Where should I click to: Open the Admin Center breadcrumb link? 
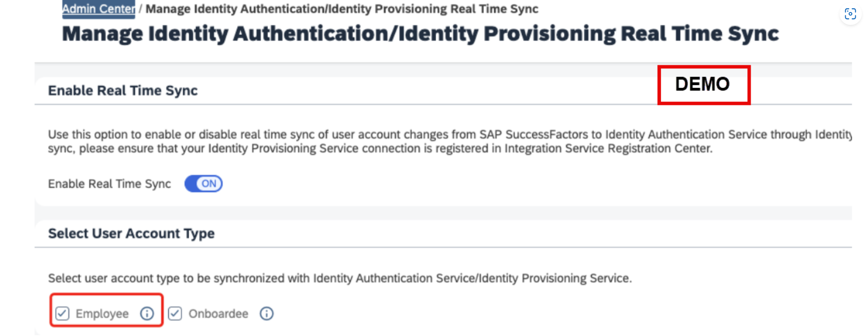click(x=99, y=9)
